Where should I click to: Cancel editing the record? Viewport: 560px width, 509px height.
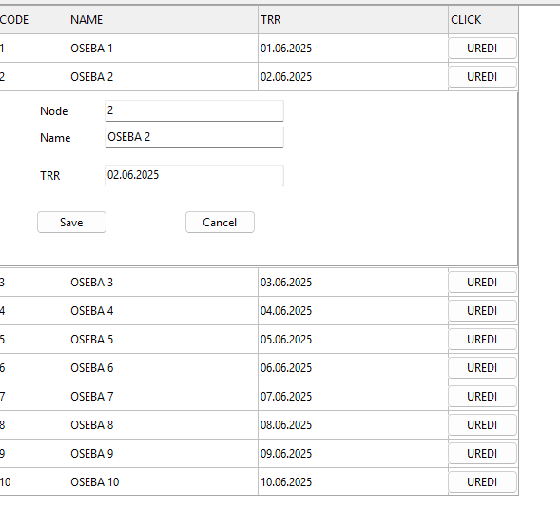tap(220, 223)
